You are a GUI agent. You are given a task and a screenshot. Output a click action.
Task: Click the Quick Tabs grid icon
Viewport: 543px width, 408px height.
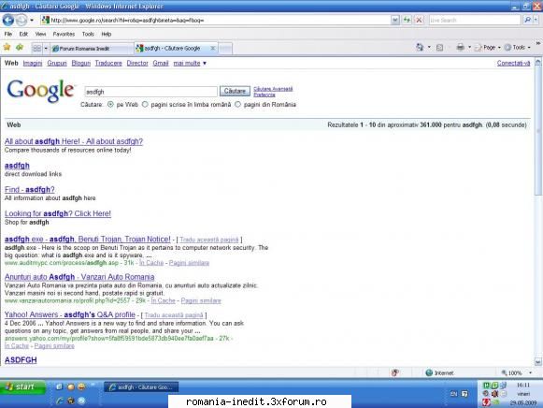[36, 48]
